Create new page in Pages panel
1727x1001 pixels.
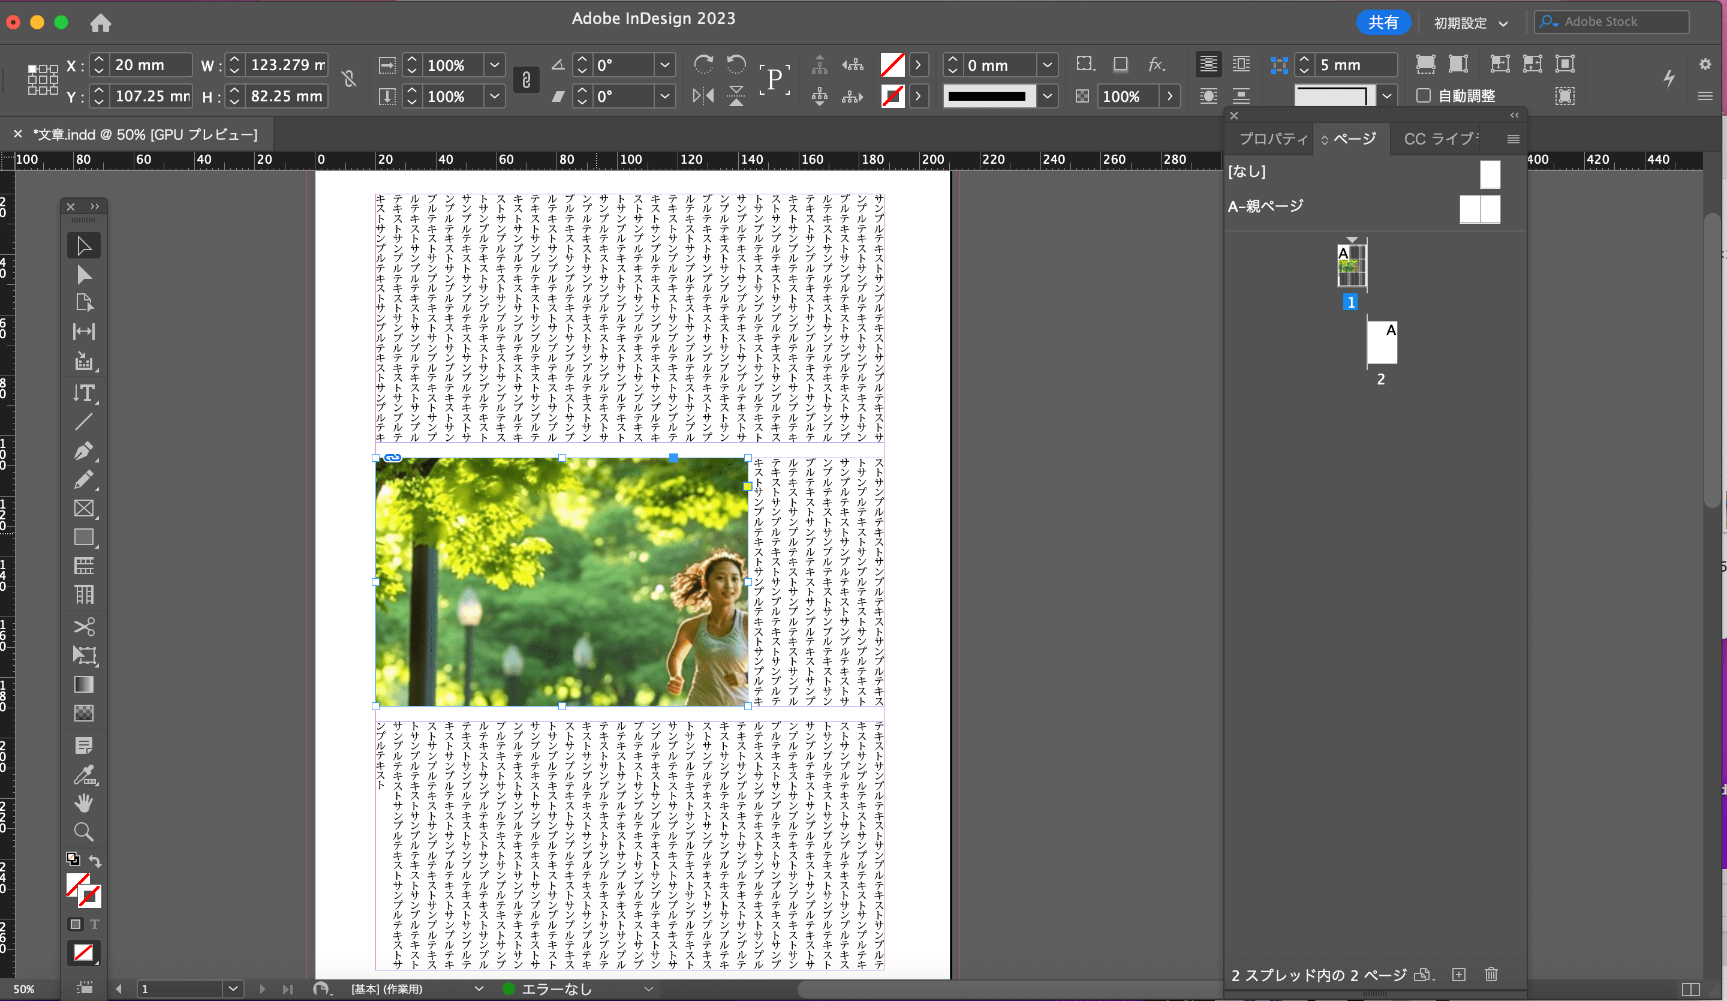click(x=1458, y=974)
